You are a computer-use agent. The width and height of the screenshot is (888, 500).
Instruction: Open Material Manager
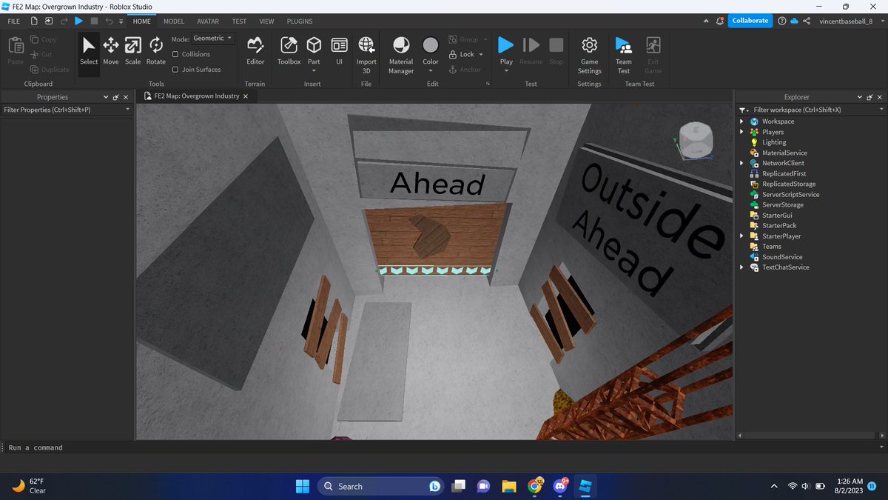click(x=401, y=56)
